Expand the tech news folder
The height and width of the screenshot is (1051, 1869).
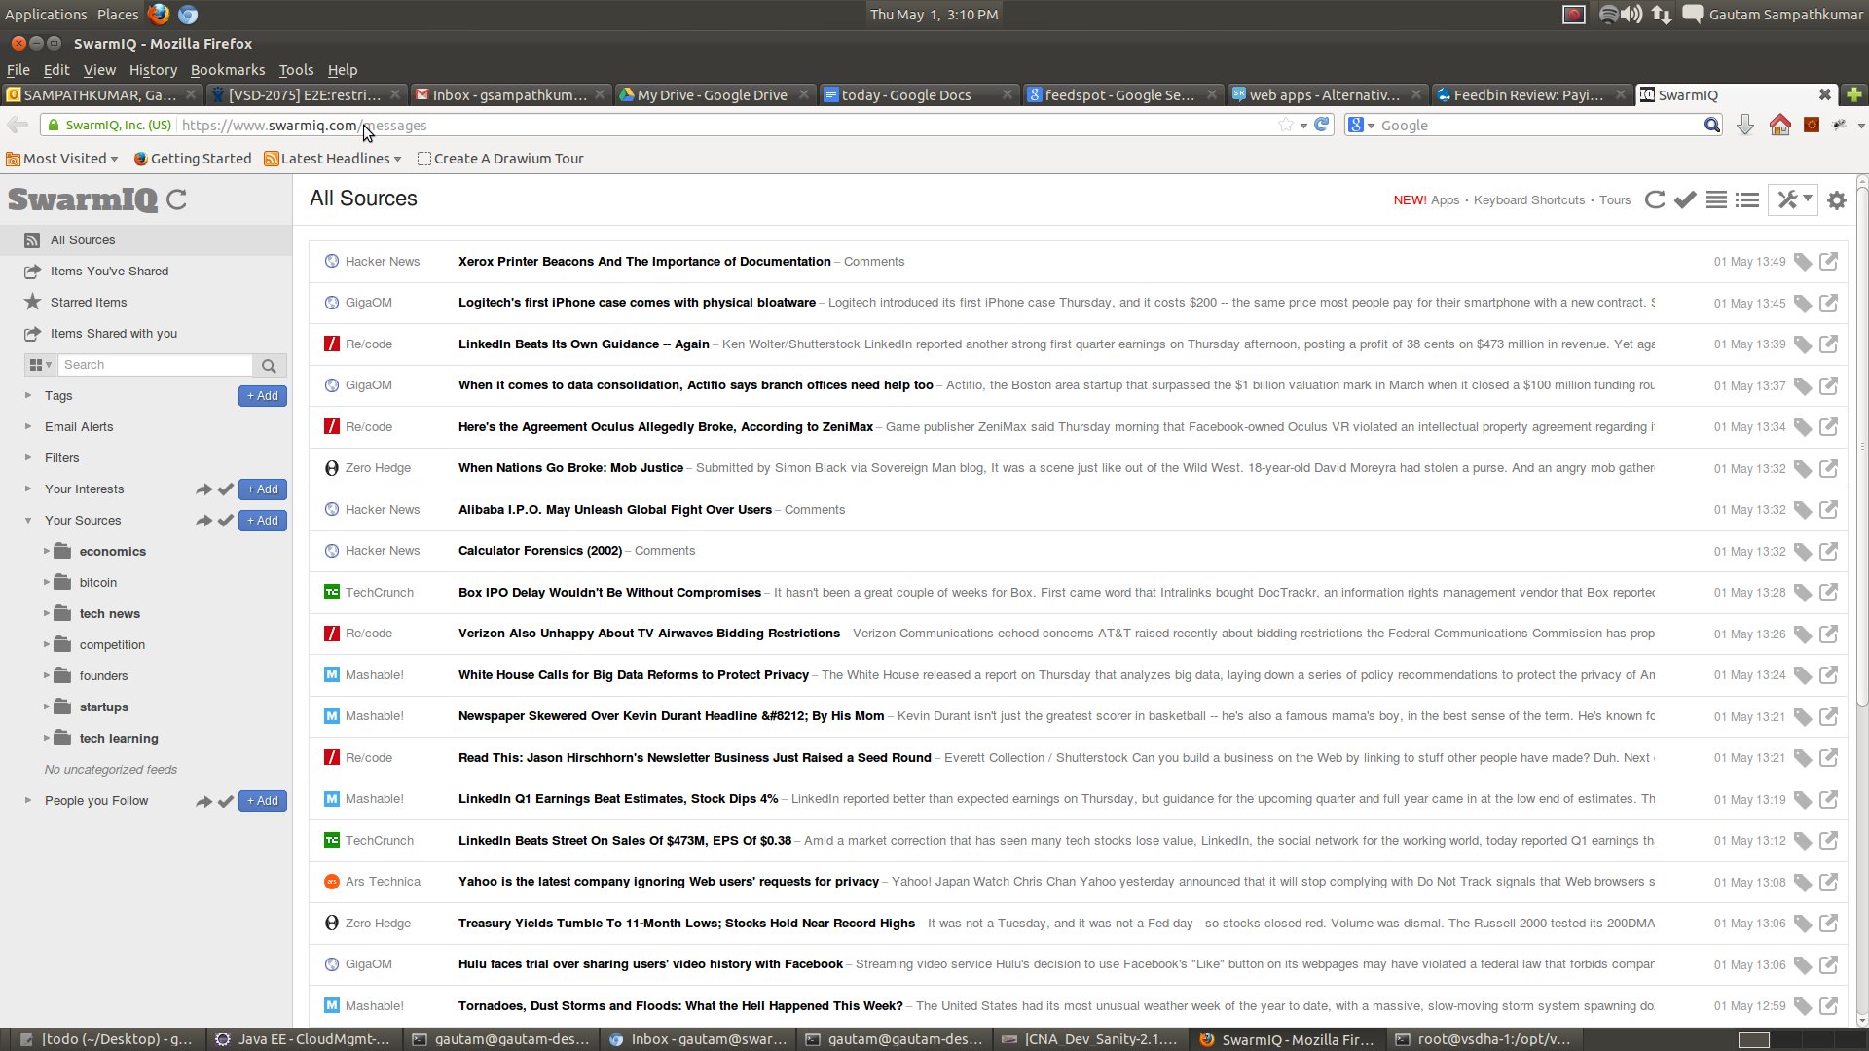46,614
